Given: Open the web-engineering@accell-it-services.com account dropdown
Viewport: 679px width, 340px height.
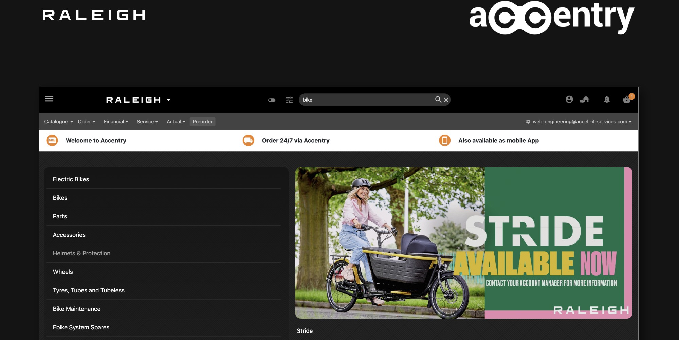Looking at the screenshot, I should click(581, 121).
